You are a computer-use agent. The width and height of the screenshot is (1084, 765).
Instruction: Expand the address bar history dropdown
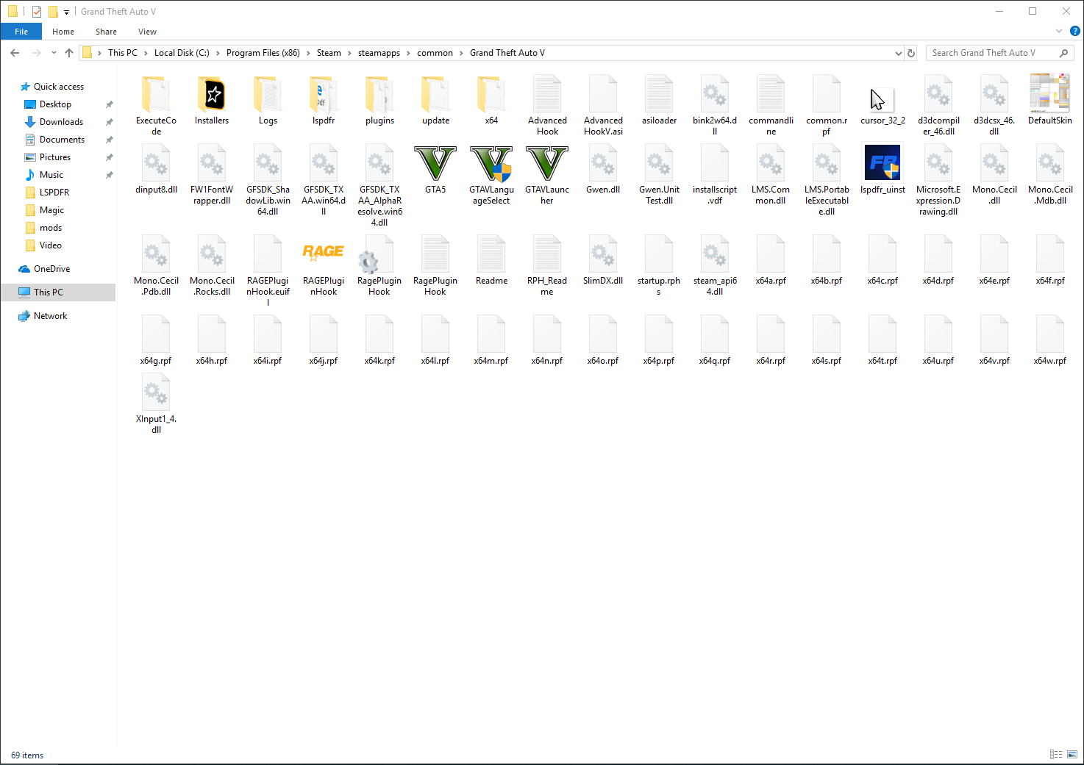898,53
